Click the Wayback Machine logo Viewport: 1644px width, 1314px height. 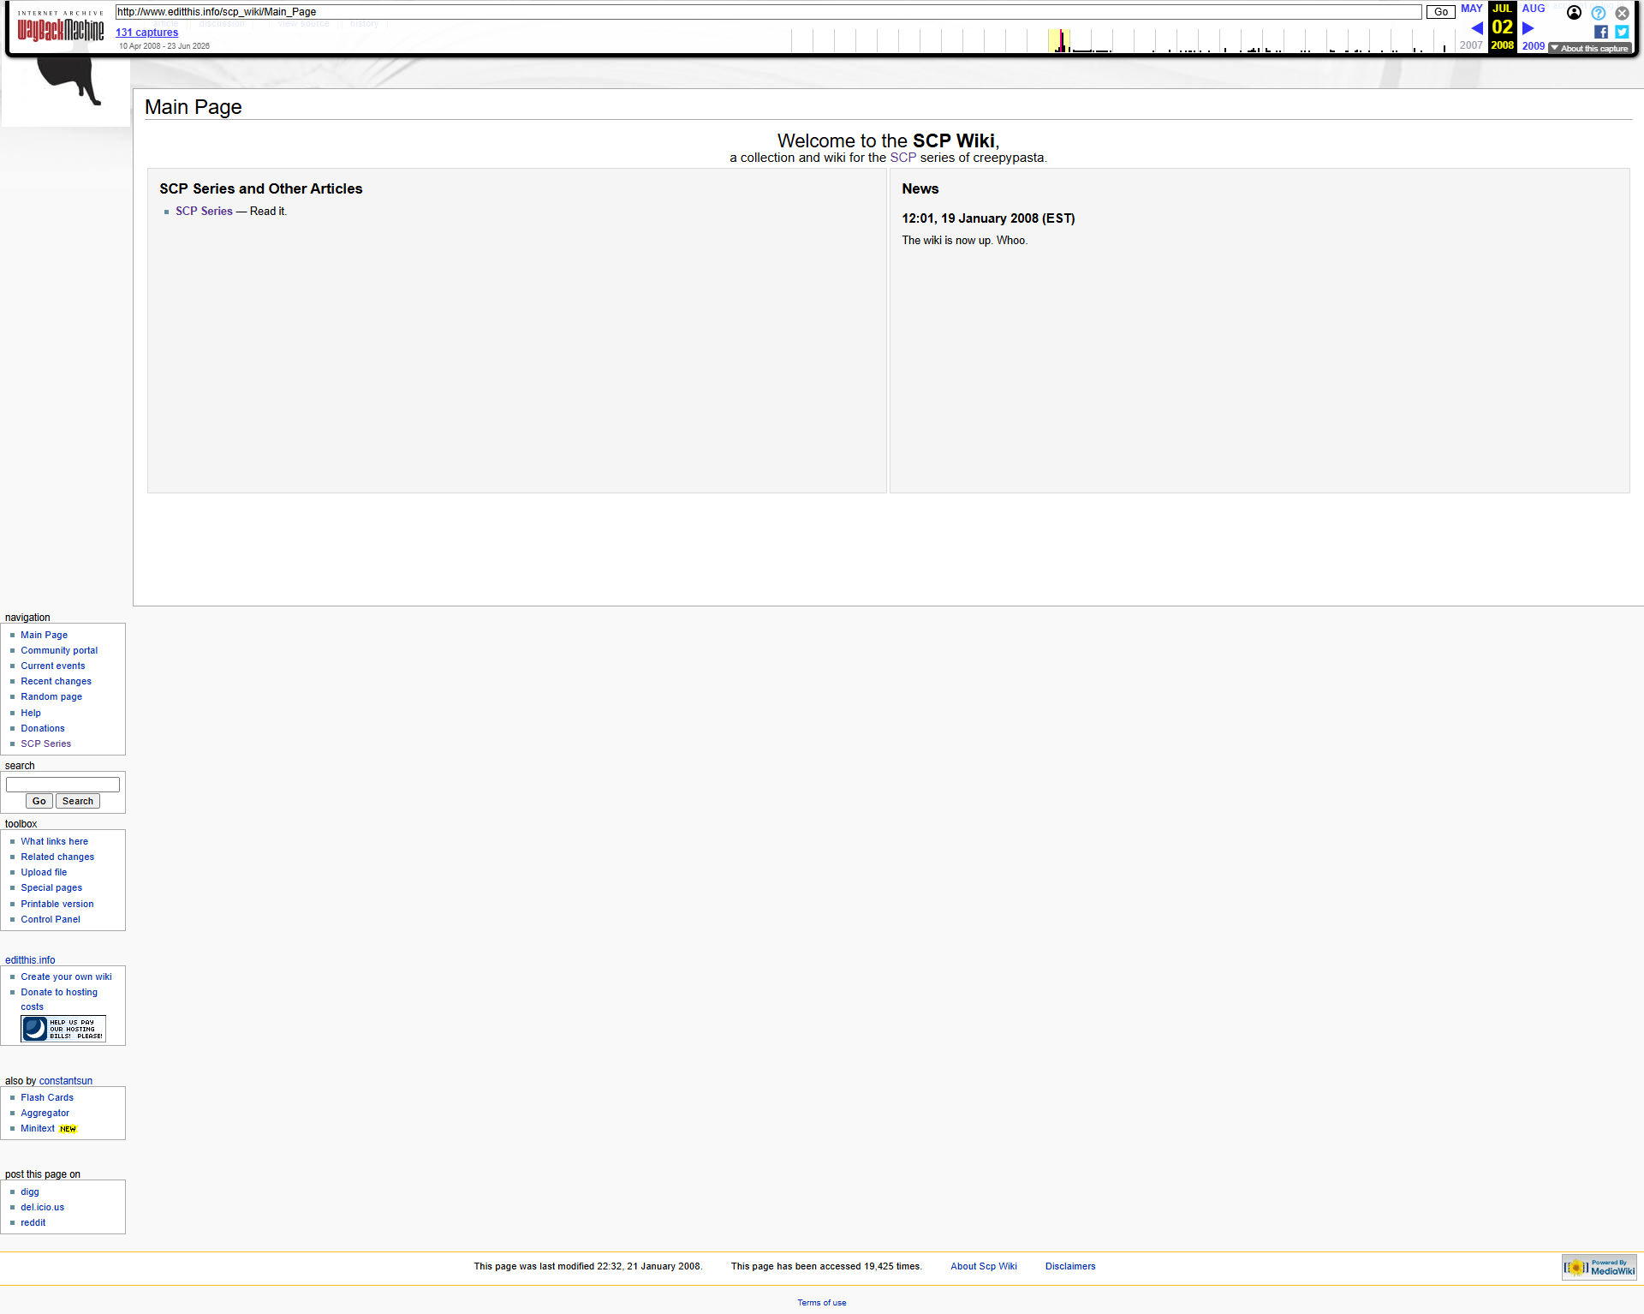click(x=61, y=27)
